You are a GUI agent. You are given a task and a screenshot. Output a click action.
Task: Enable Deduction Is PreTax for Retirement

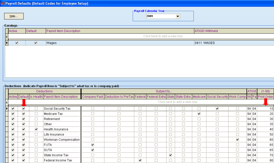pos(119,119)
